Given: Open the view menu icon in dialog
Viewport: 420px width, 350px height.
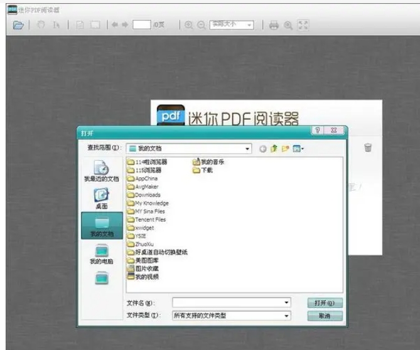Looking at the screenshot, I should 298,149.
